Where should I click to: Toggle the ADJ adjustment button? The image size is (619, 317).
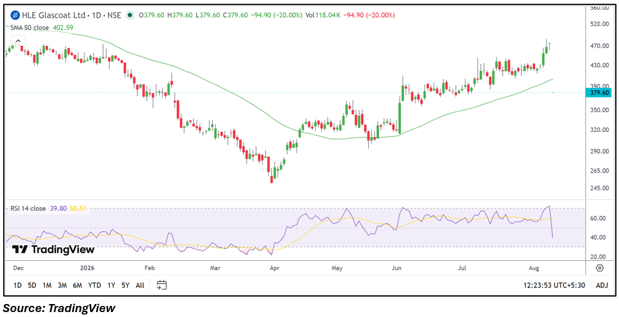(602, 285)
